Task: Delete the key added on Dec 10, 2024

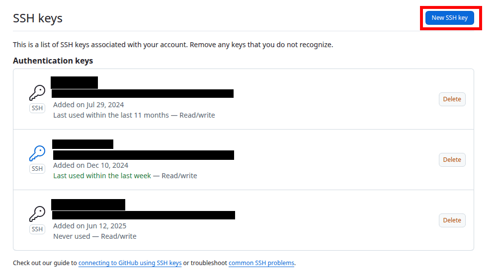Action: click(452, 160)
